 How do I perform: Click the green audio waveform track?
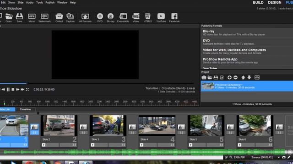click(x=145, y=152)
